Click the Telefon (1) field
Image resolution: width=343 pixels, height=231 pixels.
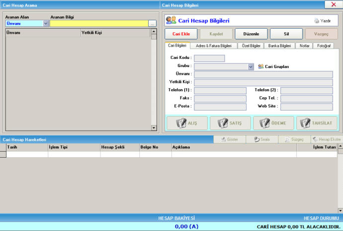[x=220, y=91]
